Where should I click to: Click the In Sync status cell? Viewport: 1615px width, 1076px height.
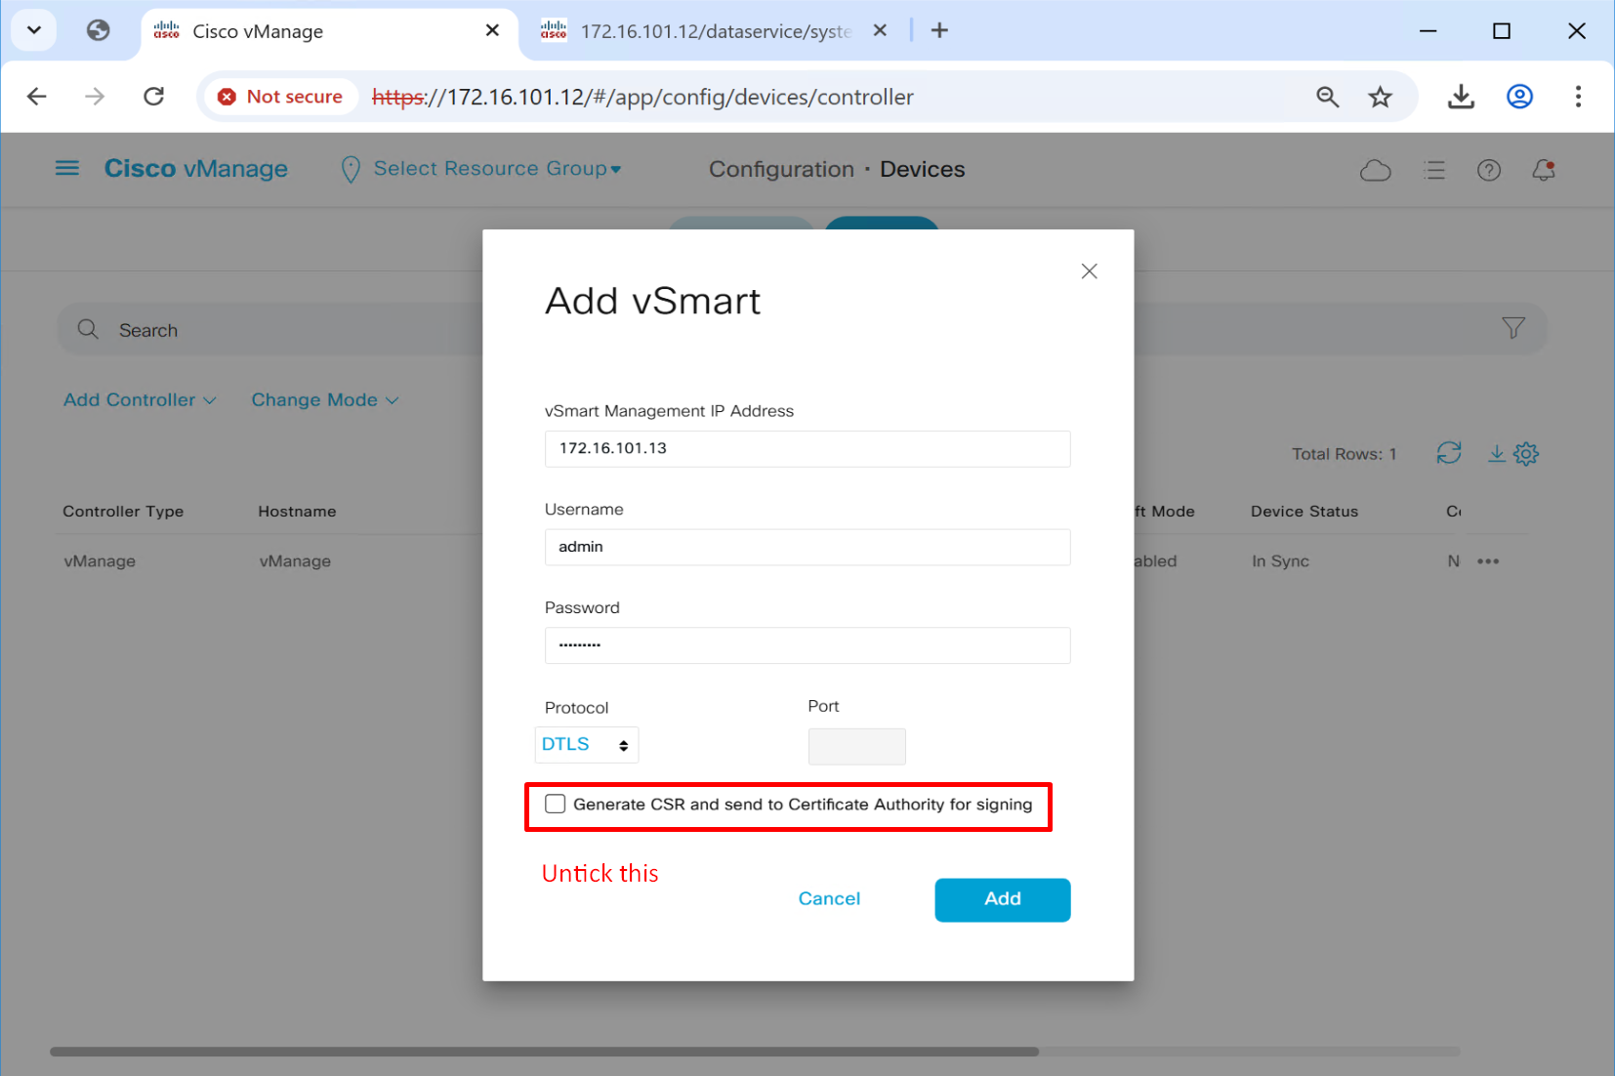[1280, 561]
